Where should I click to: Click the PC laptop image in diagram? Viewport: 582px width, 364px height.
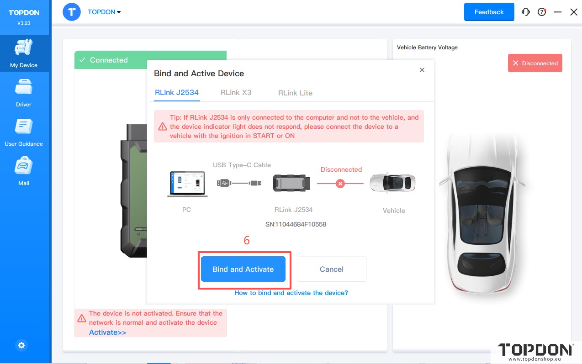point(187,184)
